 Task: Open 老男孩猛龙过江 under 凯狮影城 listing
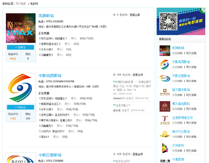50,44
